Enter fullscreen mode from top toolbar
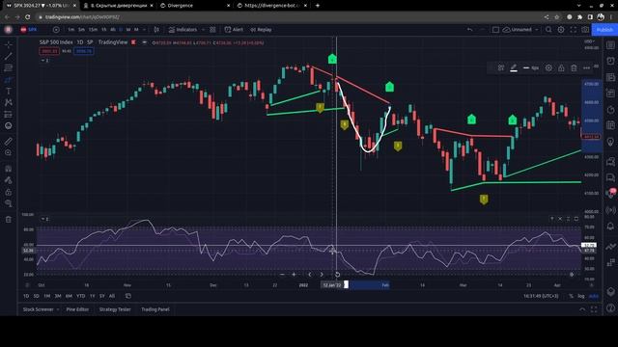Viewport: 618px width, 347px height. 573,30
